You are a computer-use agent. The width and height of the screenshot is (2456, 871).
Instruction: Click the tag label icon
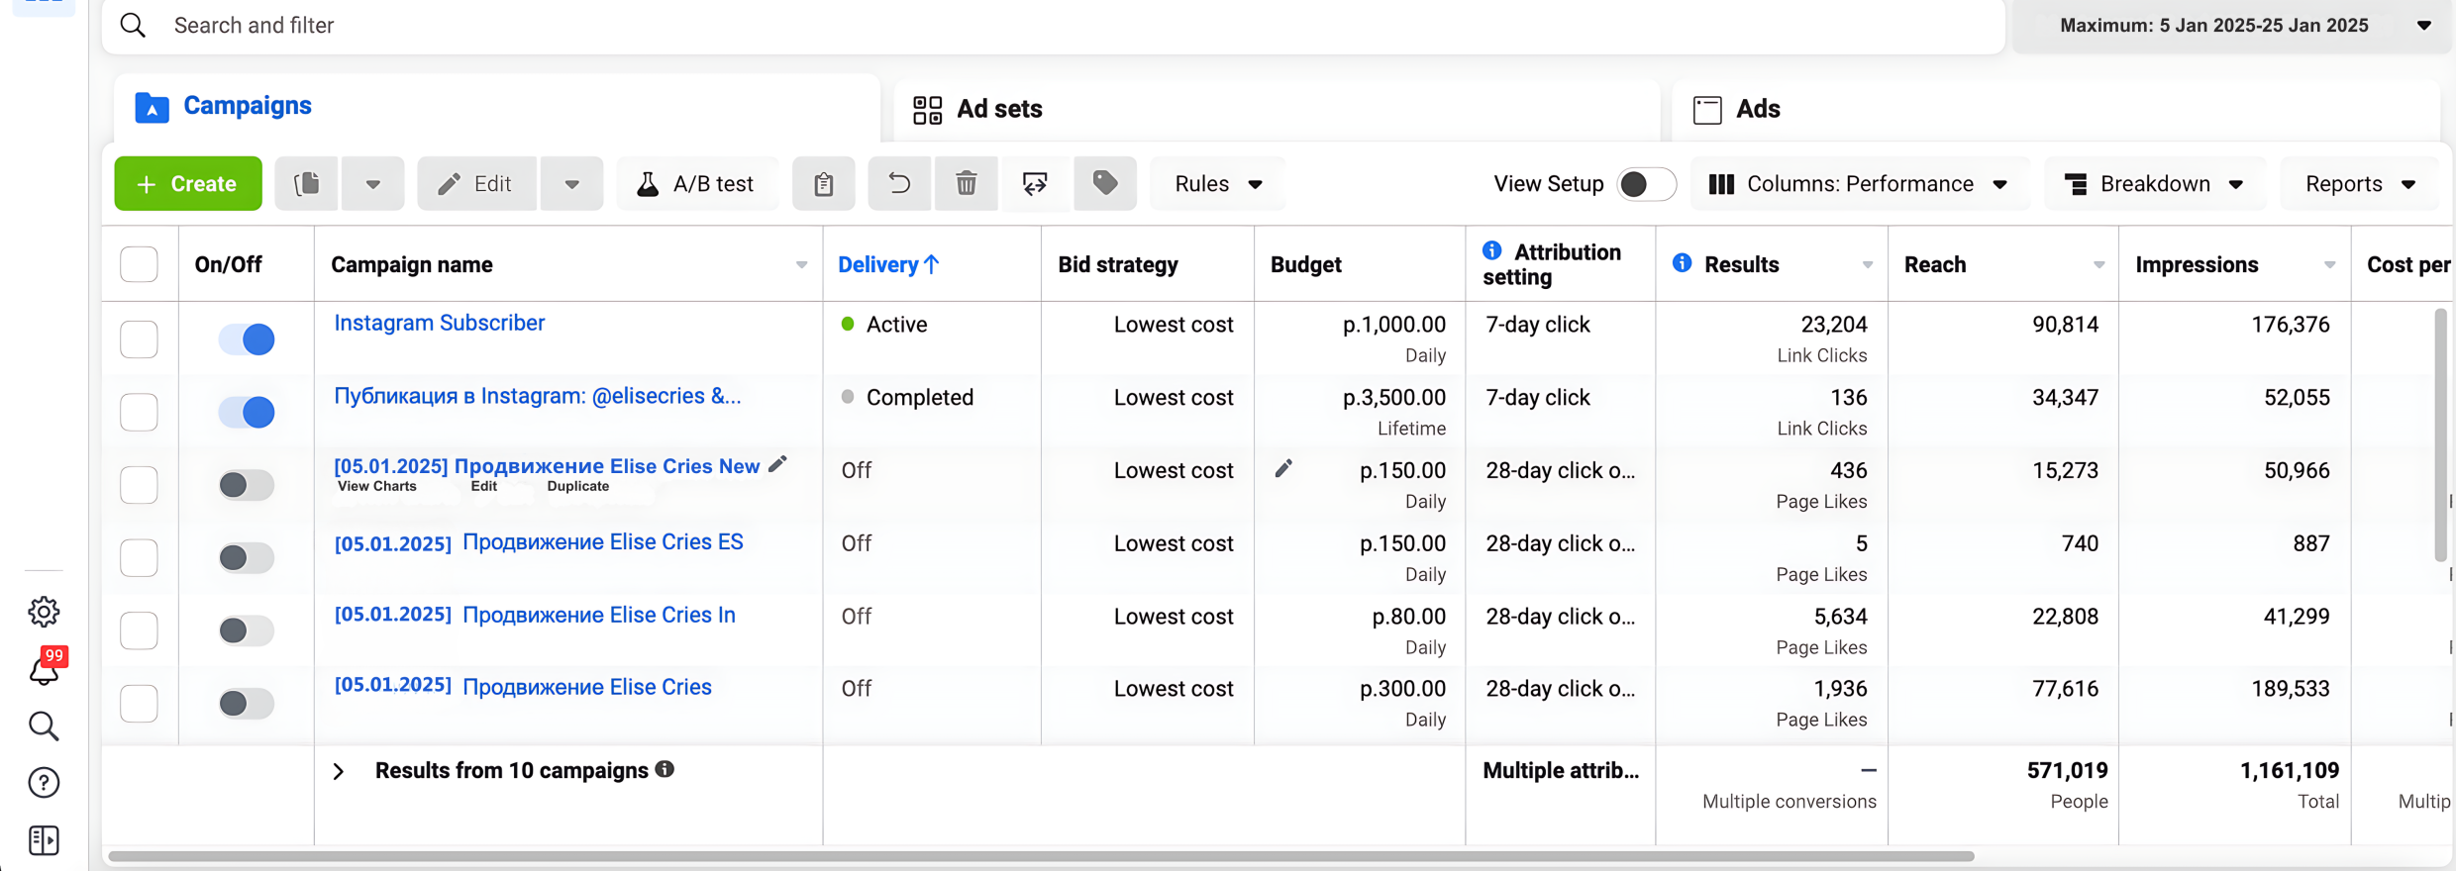[1105, 184]
